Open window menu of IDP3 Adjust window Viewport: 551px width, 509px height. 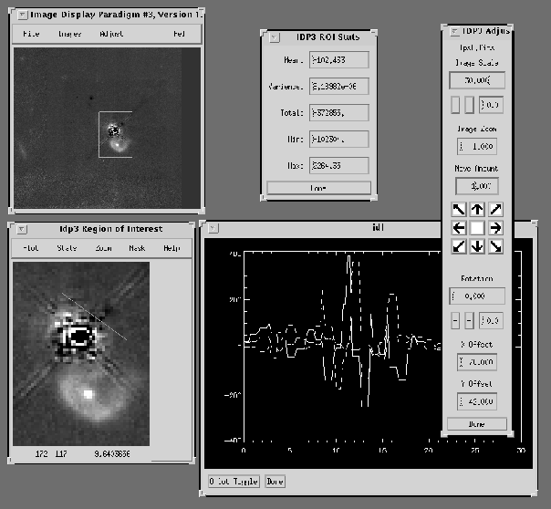pyautogui.click(x=454, y=32)
